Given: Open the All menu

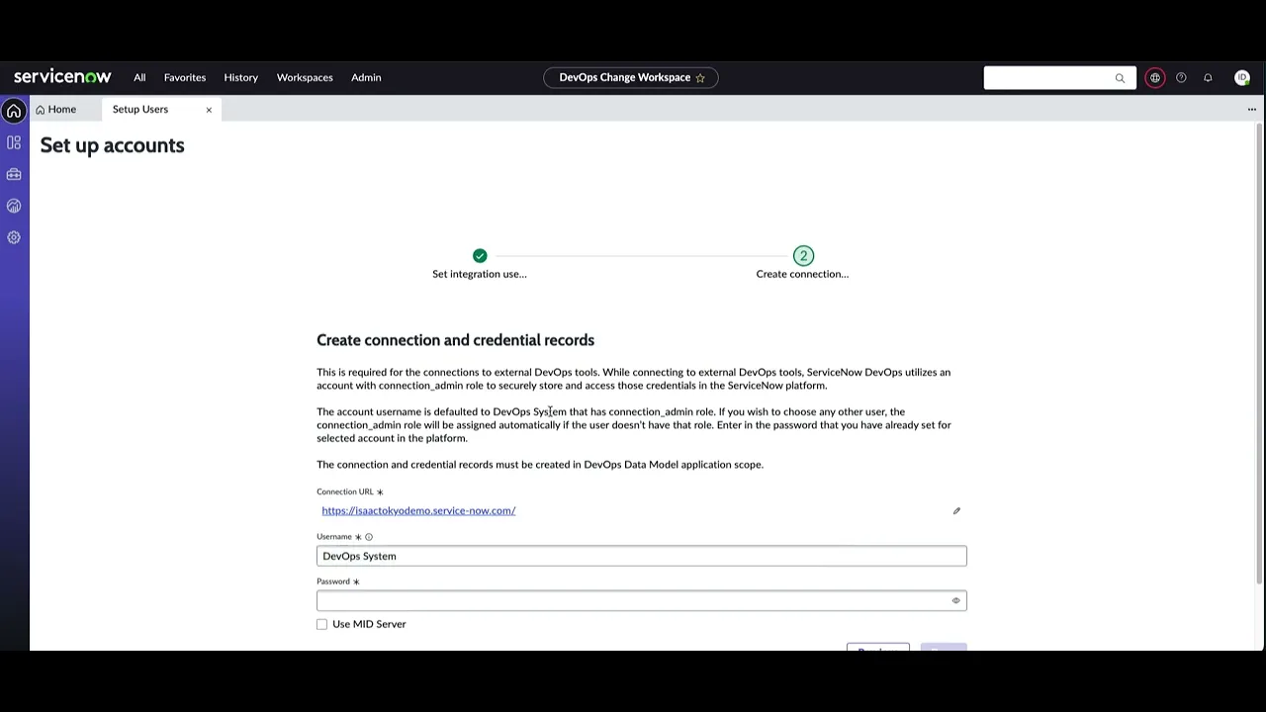Looking at the screenshot, I should click(139, 77).
